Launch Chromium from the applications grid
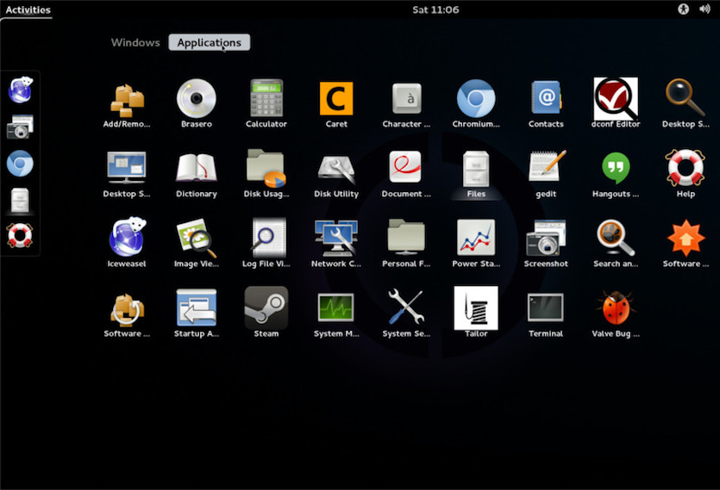 tap(476, 103)
